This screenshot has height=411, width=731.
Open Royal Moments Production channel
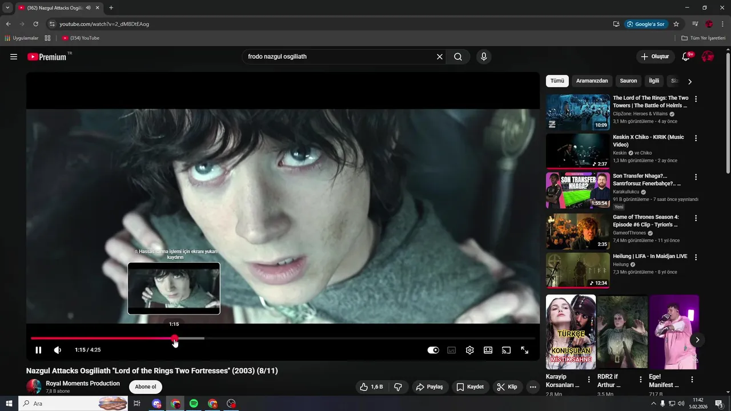[83, 384]
